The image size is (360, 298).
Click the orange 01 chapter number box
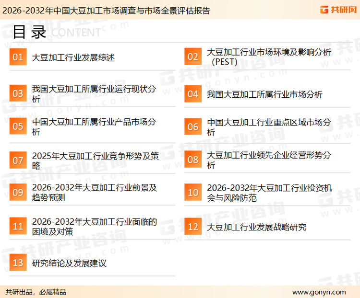pyautogui.click(x=18, y=57)
